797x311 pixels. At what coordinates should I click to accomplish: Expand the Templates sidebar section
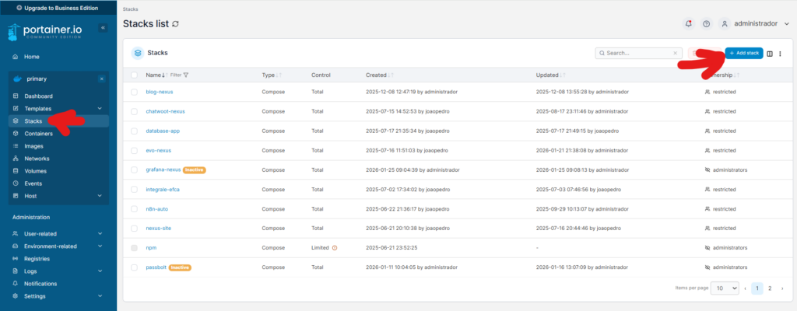(99, 108)
